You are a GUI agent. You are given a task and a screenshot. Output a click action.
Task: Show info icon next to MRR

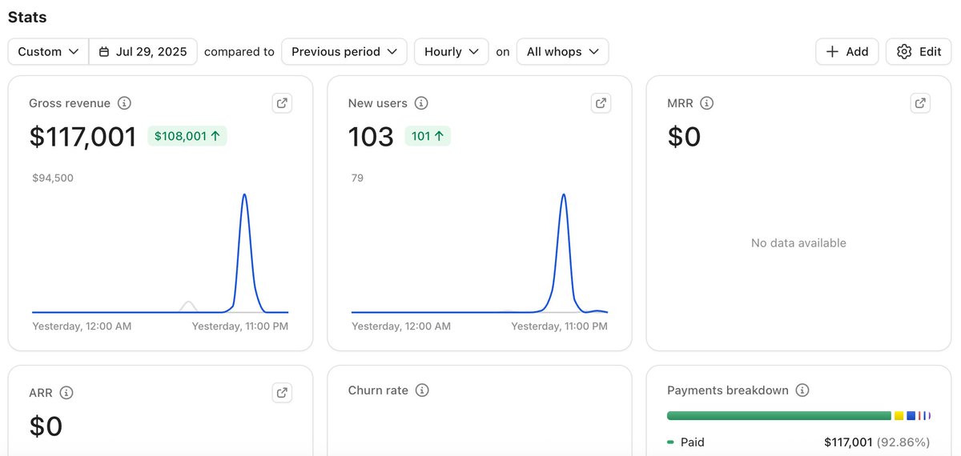coord(706,103)
